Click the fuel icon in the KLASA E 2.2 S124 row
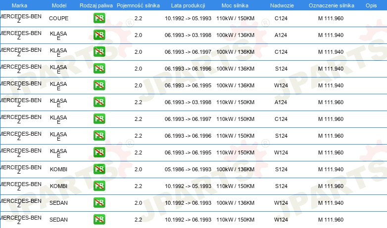Viewport: 387px width, 228px height. [x=99, y=135]
